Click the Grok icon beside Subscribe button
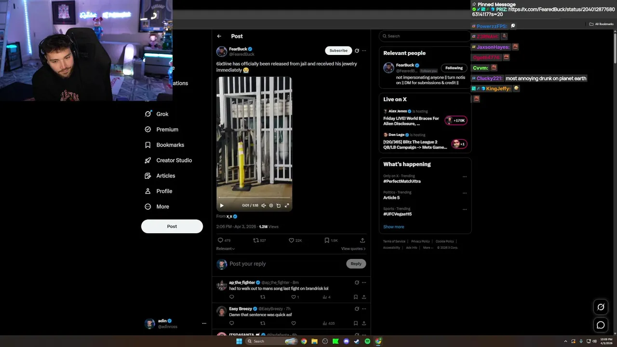 click(x=357, y=51)
